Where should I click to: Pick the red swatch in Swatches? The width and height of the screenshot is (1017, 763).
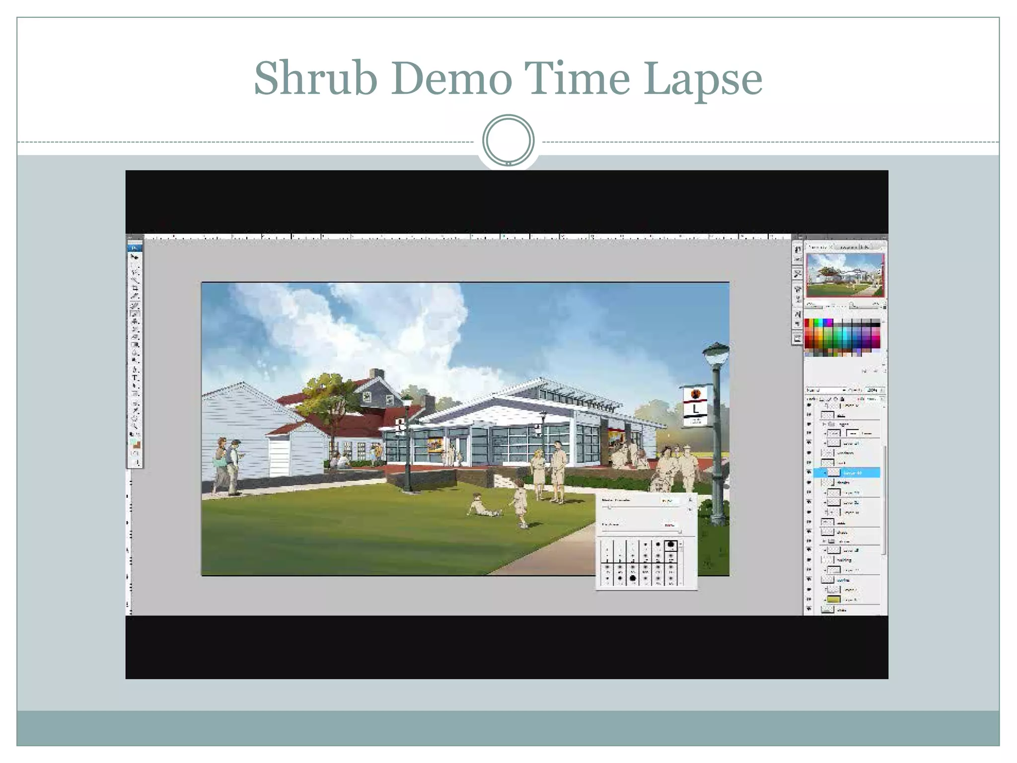[x=806, y=322]
